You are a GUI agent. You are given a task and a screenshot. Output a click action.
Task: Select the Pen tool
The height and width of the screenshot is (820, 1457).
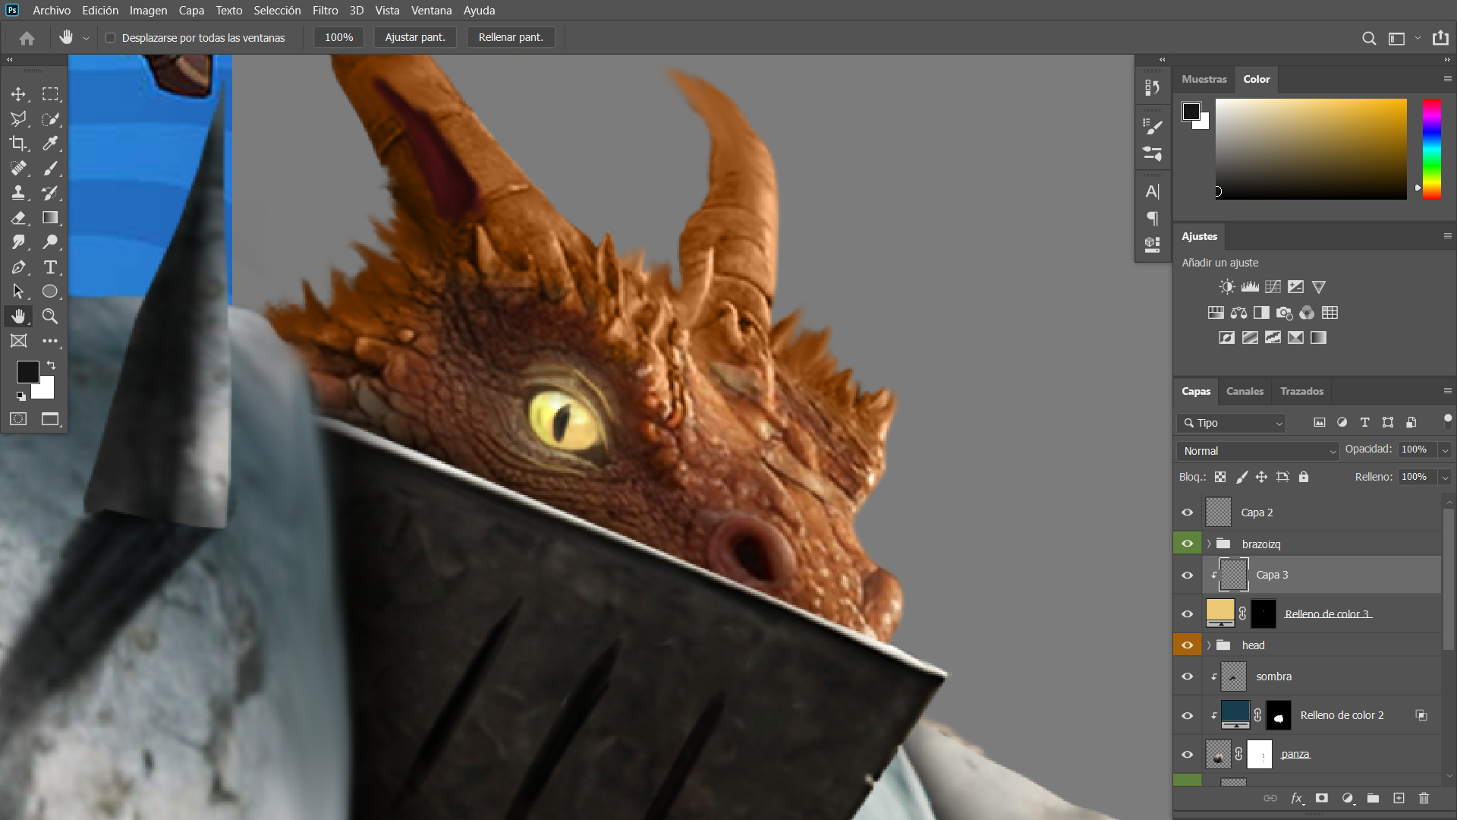pyautogui.click(x=18, y=267)
